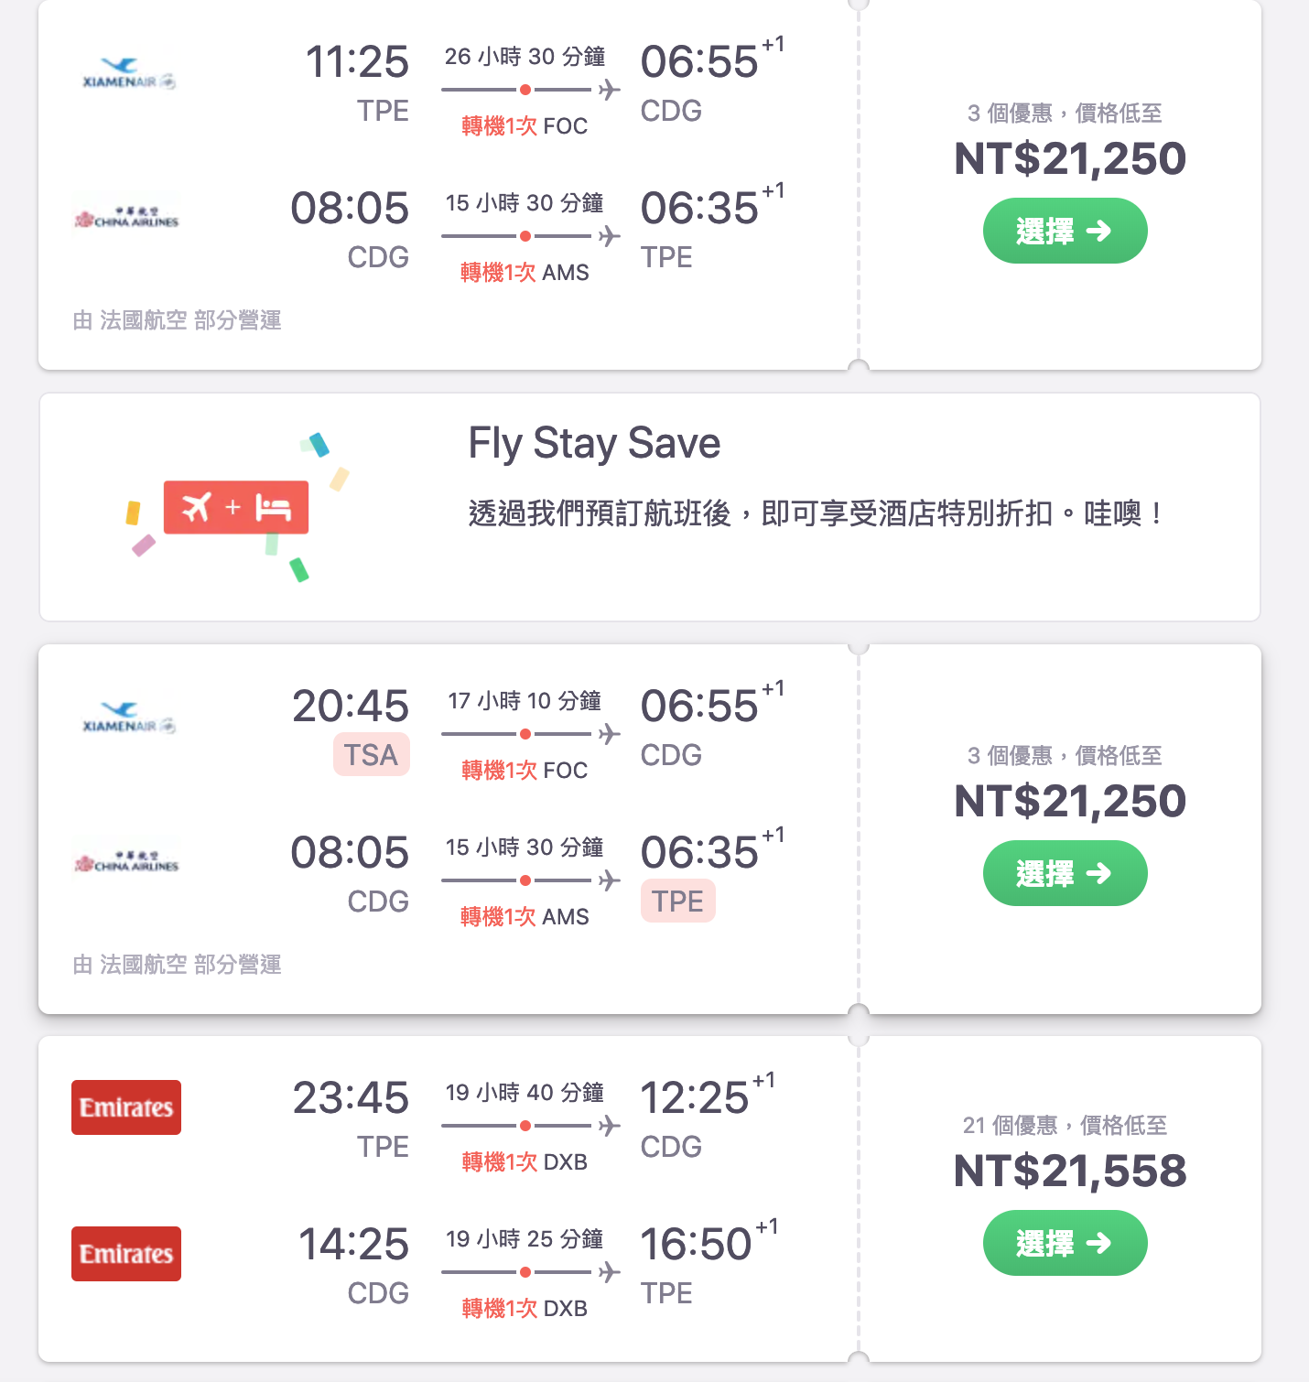Select the Emirates NT$21,558 fare

1065,1243
